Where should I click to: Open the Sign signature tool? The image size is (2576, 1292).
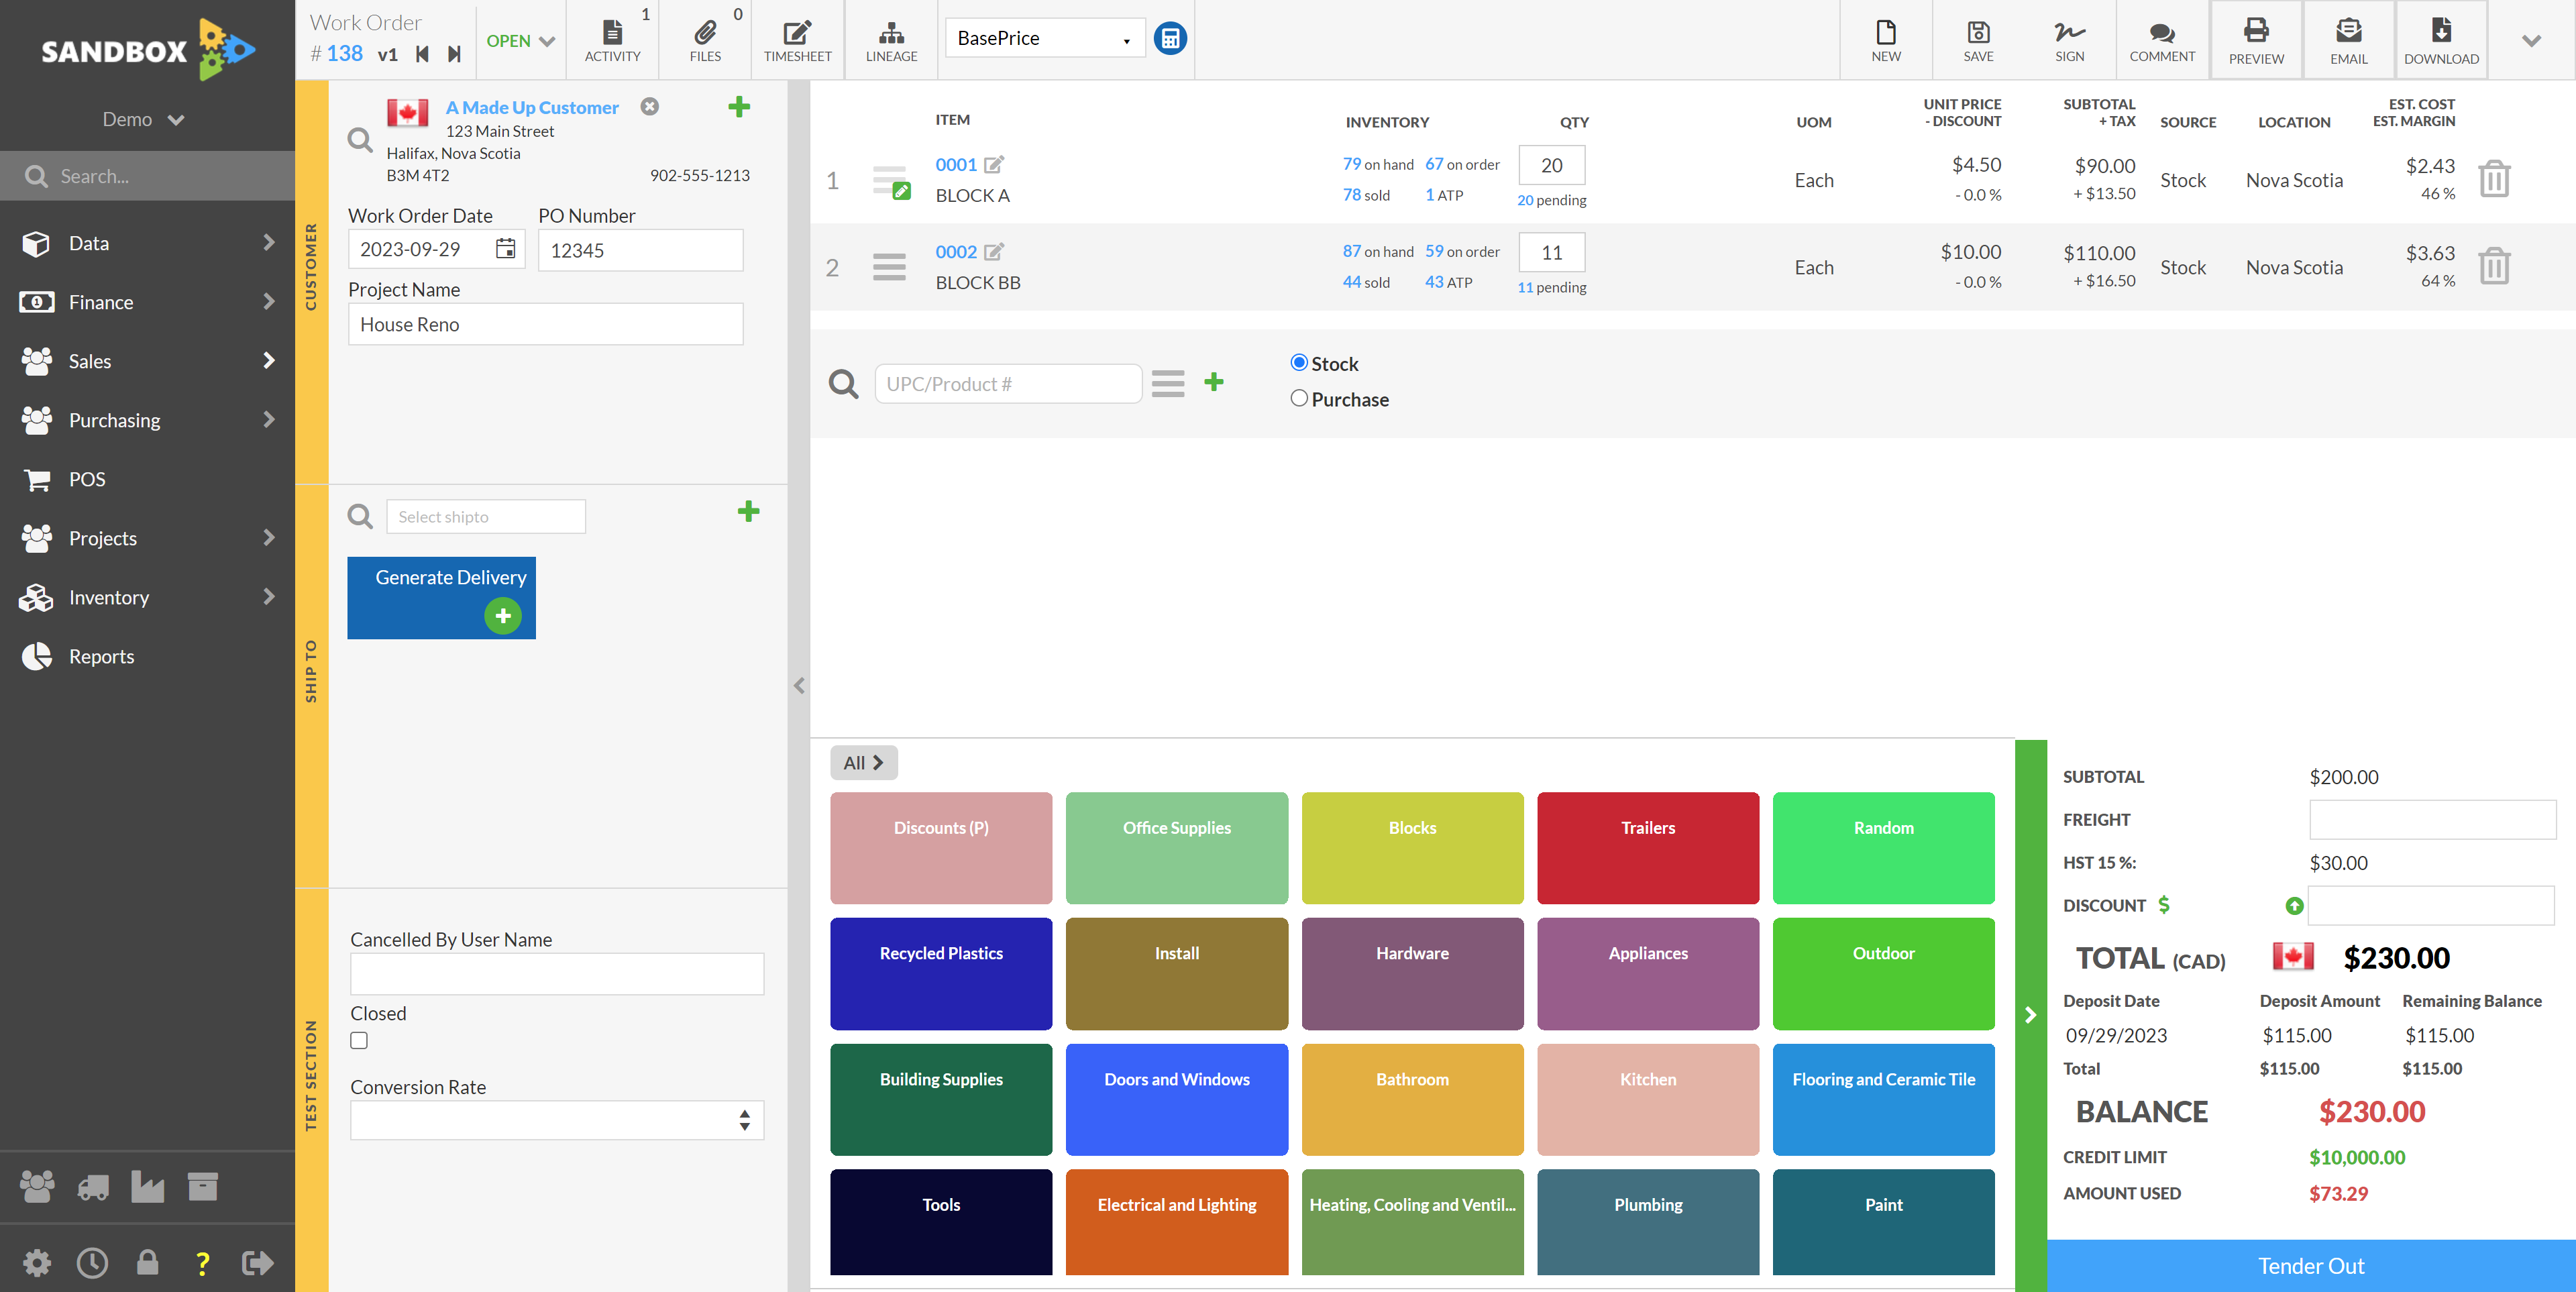[2069, 40]
